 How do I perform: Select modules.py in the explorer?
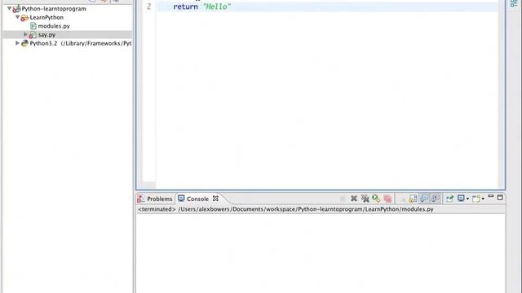tap(54, 26)
